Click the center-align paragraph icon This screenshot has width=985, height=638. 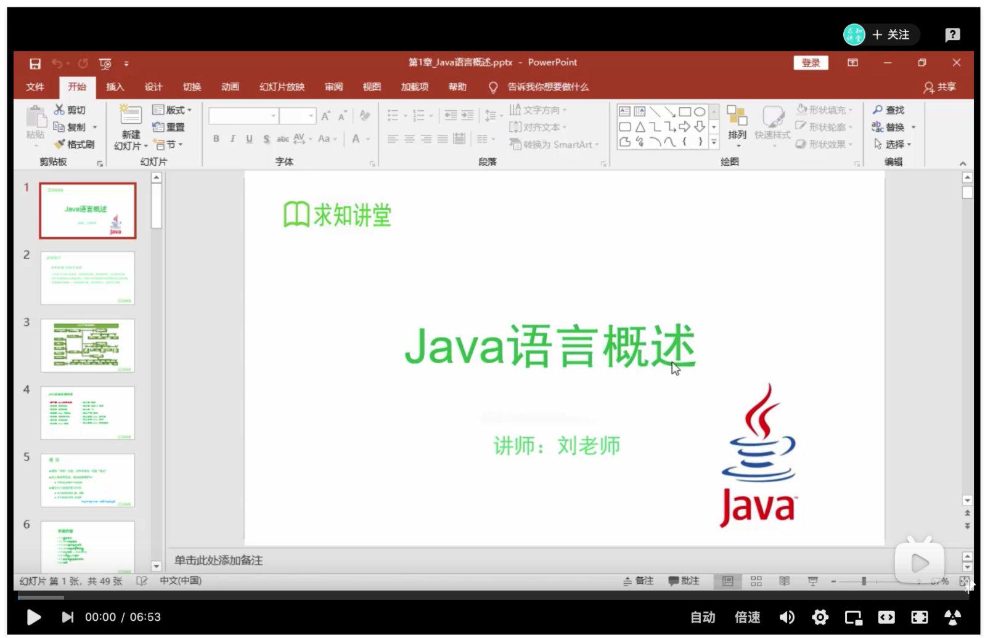point(409,139)
